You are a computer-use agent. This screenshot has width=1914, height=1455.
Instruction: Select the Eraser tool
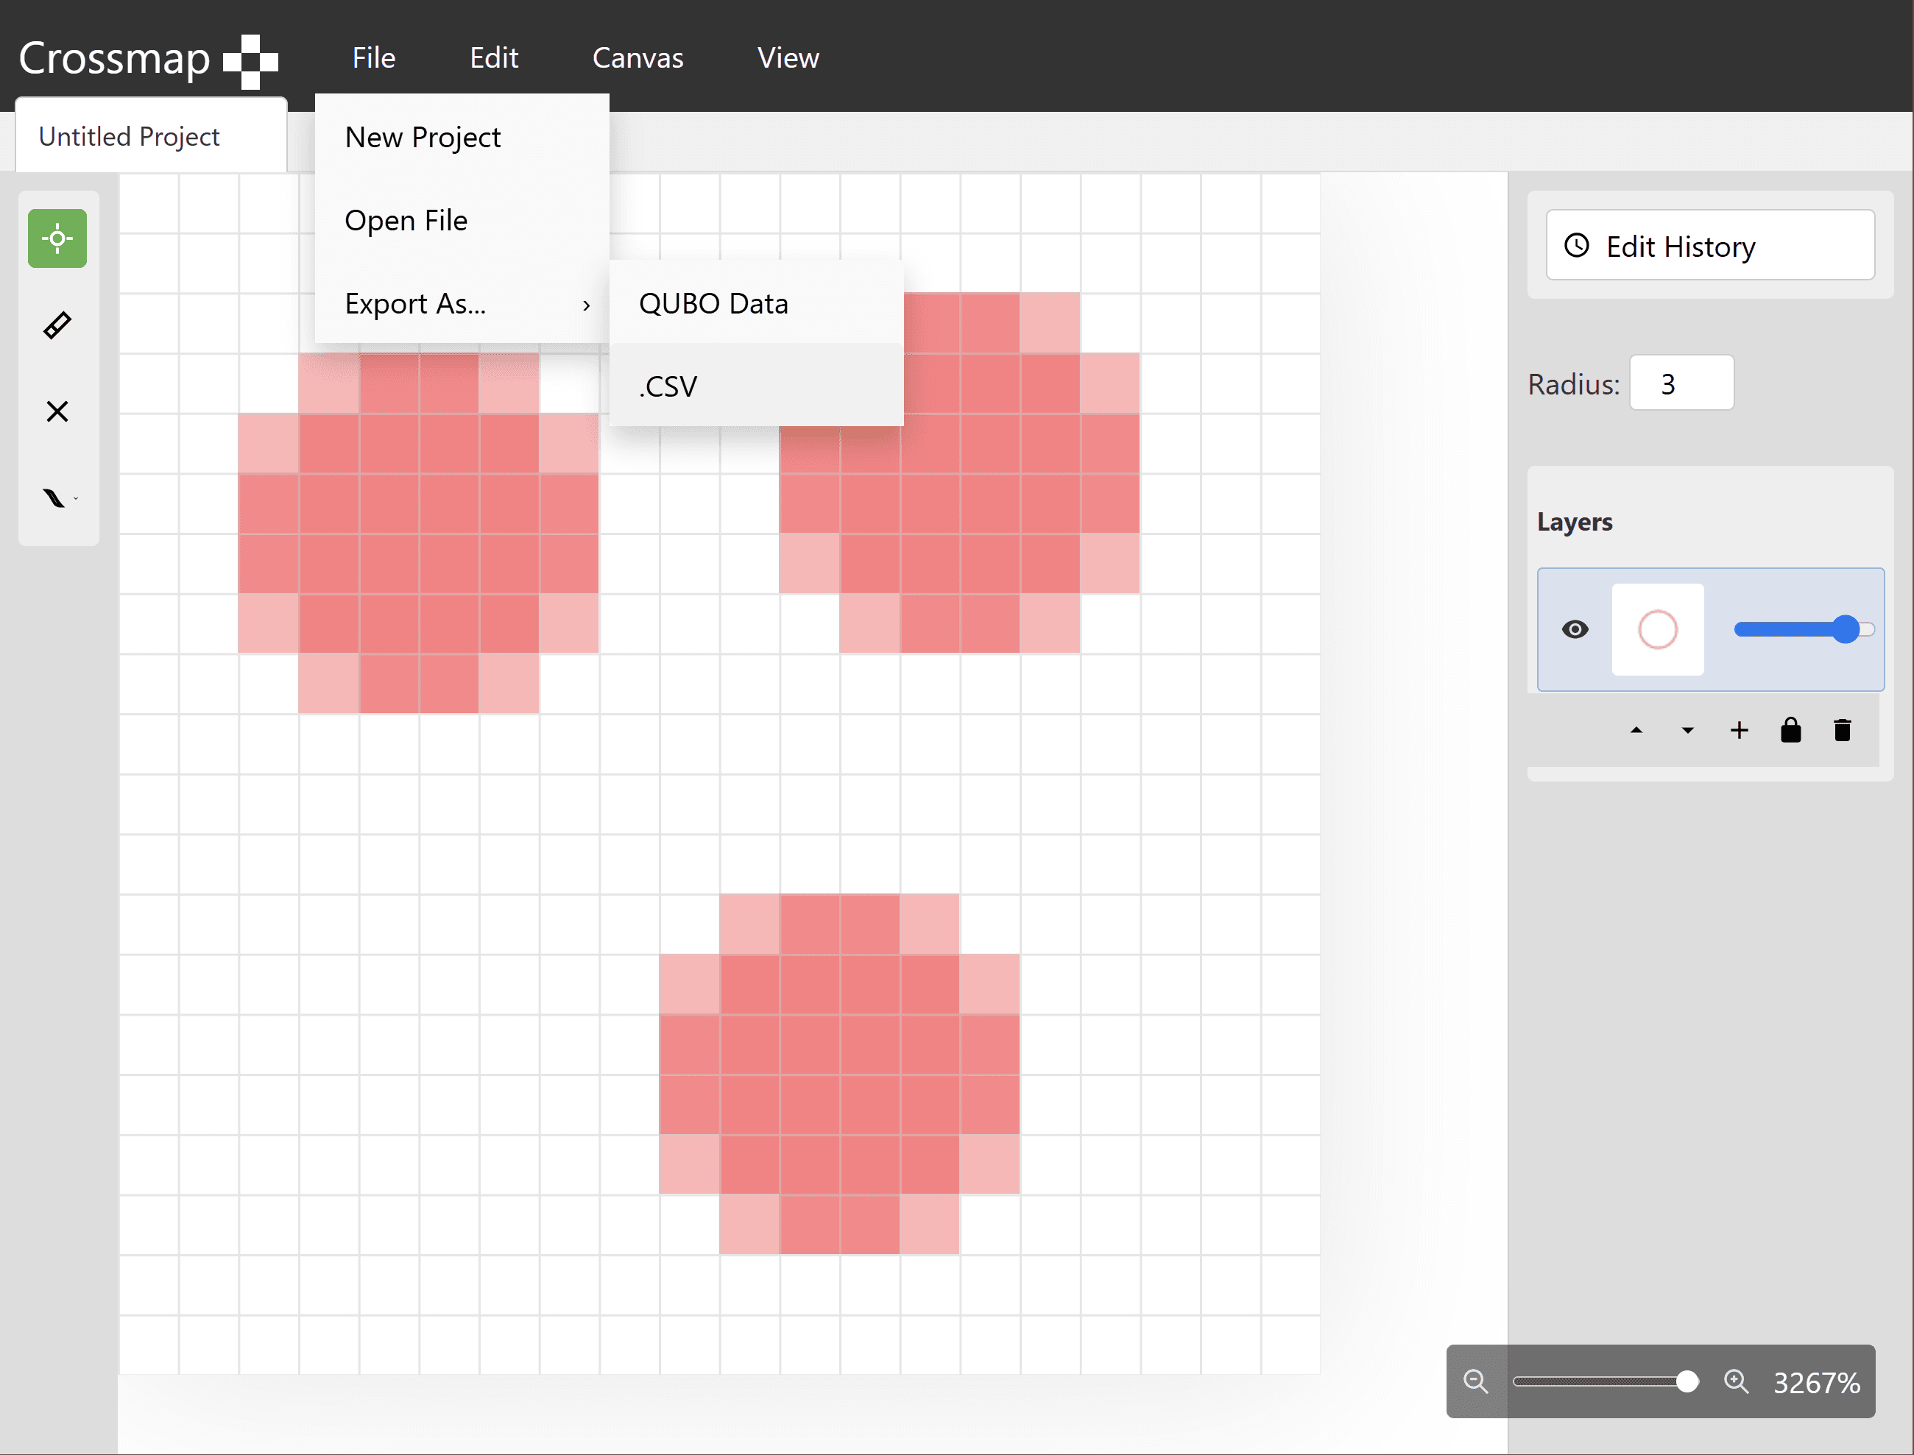pyautogui.click(x=57, y=325)
